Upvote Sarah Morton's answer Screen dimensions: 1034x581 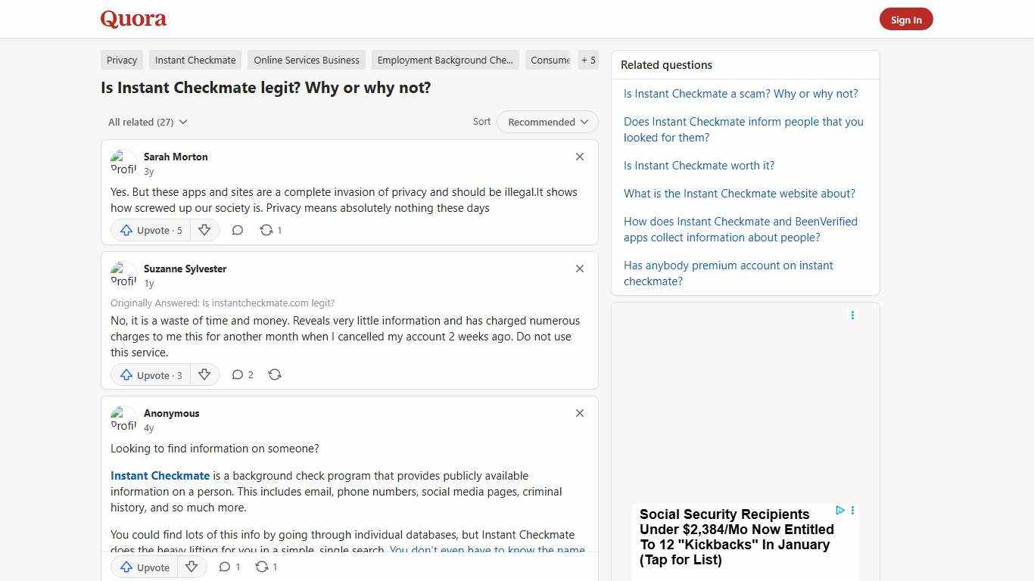(150, 230)
